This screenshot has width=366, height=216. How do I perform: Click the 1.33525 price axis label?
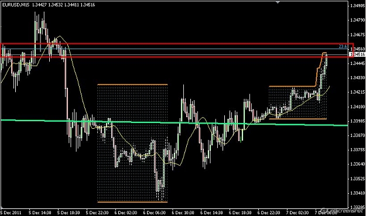358,179
